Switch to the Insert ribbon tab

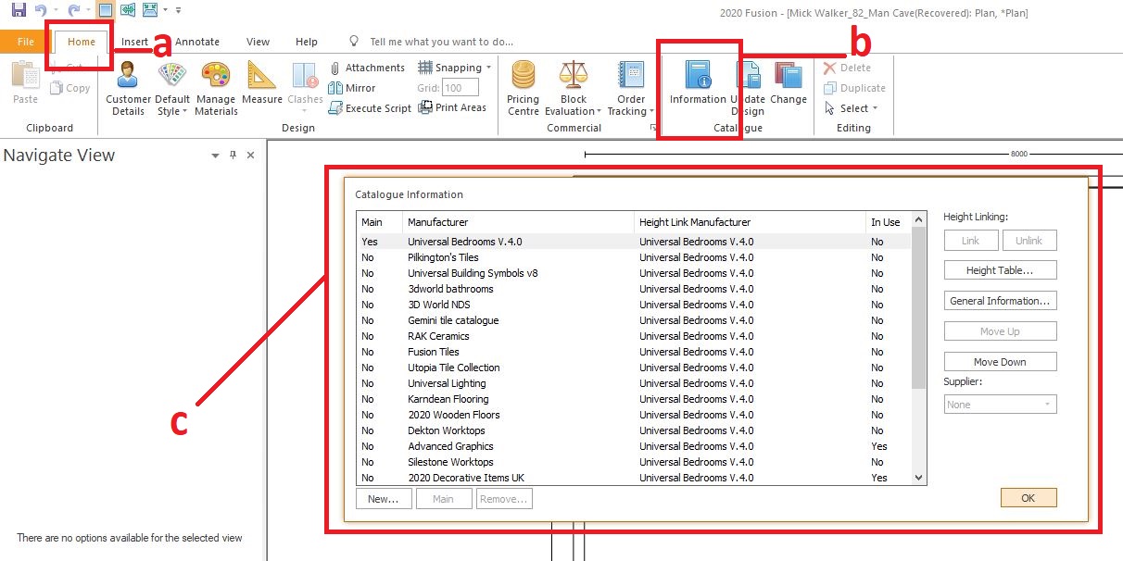[x=134, y=42]
